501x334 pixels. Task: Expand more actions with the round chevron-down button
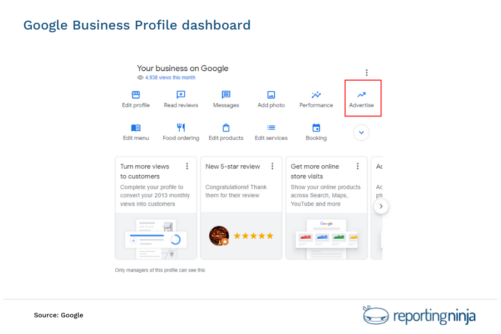[x=361, y=132]
